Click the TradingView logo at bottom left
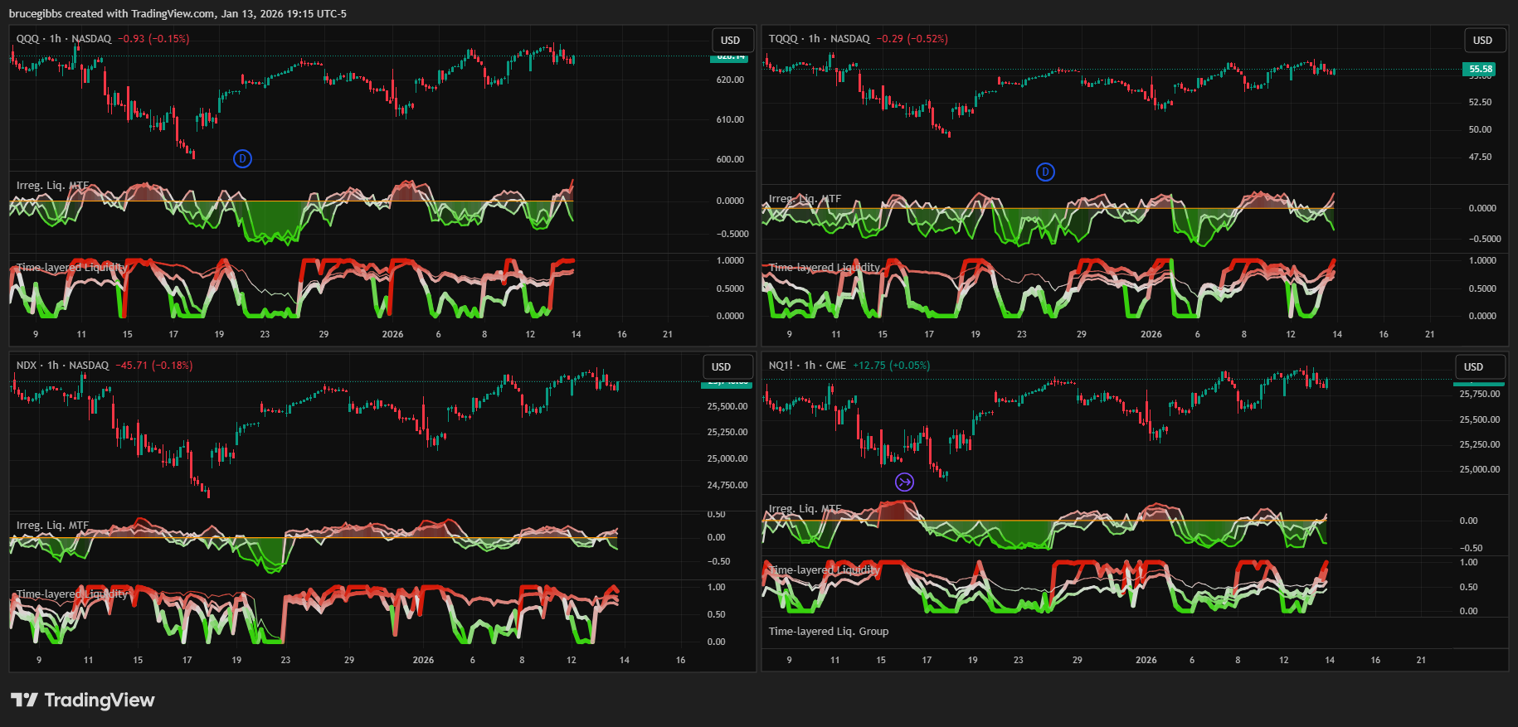 click(83, 700)
